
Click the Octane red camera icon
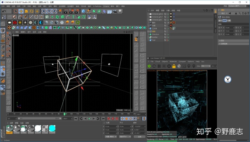click(x=15, y=23)
